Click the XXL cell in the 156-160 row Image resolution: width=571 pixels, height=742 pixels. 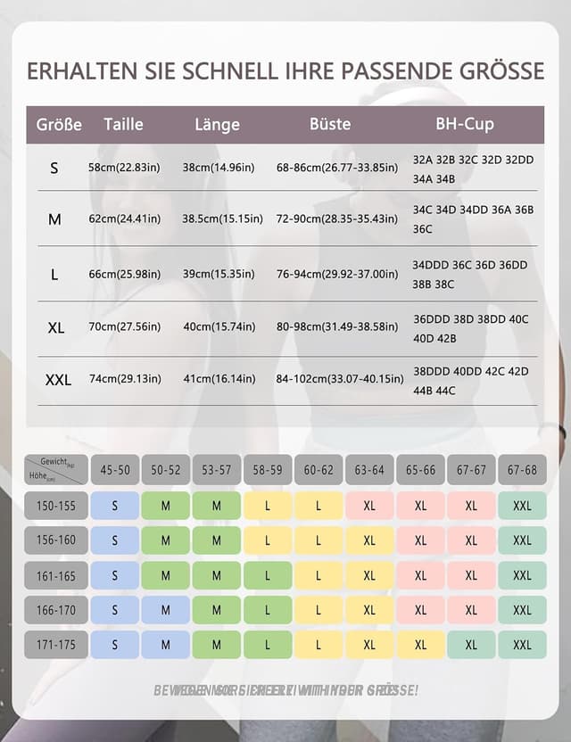tap(522, 540)
